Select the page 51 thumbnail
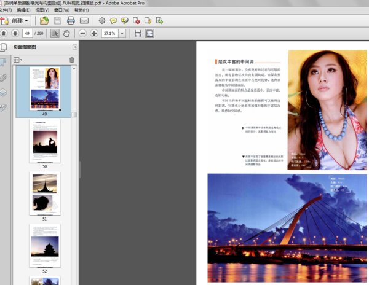Viewport: 369px width, 285px height. click(x=44, y=192)
